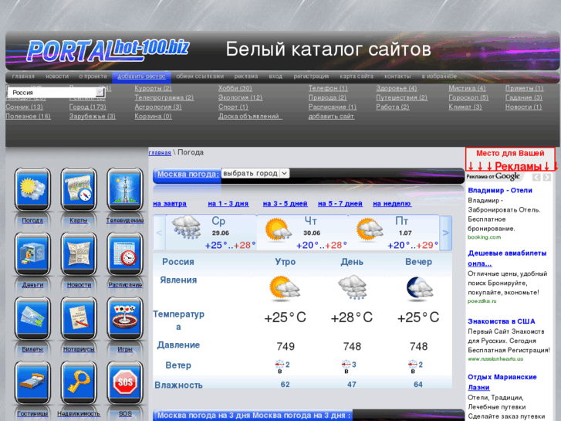This screenshot has height=421, width=561.
Task: Open Владимир - Отели ad
Action: click(x=500, y=190)
